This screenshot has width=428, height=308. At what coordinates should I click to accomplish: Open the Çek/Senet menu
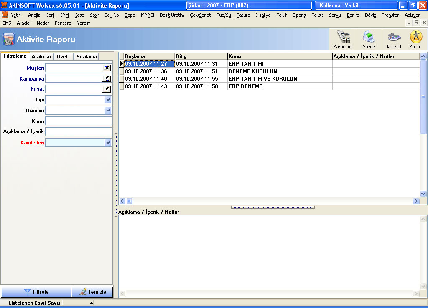[x=200, y=15]
